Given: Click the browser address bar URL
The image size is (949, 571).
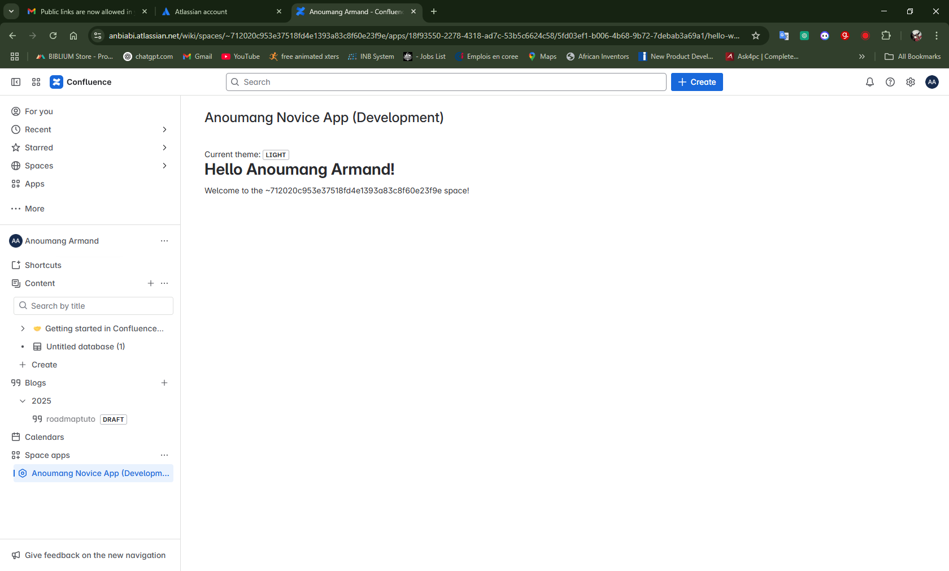Looking at the screenshot, I should [x=424, y=36].
